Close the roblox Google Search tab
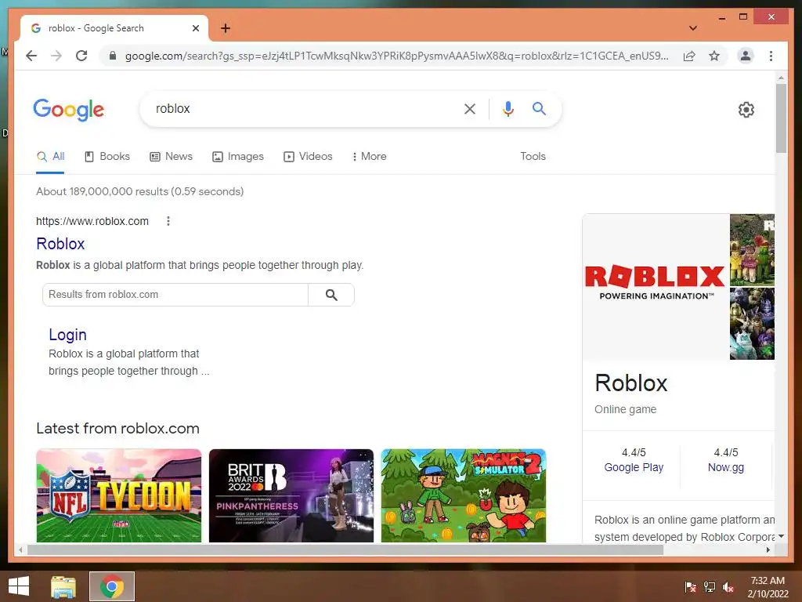Screen dimensions: 802x602 [195, 29]
